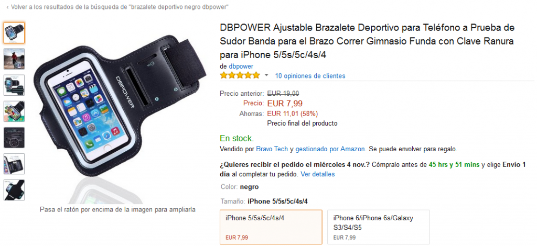This screenshot has width=537, height=247.
Task: Select the first armband product thumbnail
Action: (x=14, y=33)
